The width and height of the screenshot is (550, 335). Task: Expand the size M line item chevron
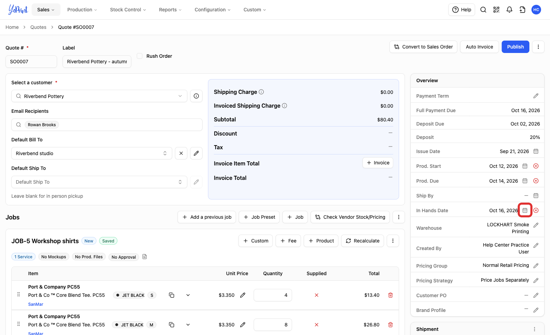(188, 325)
